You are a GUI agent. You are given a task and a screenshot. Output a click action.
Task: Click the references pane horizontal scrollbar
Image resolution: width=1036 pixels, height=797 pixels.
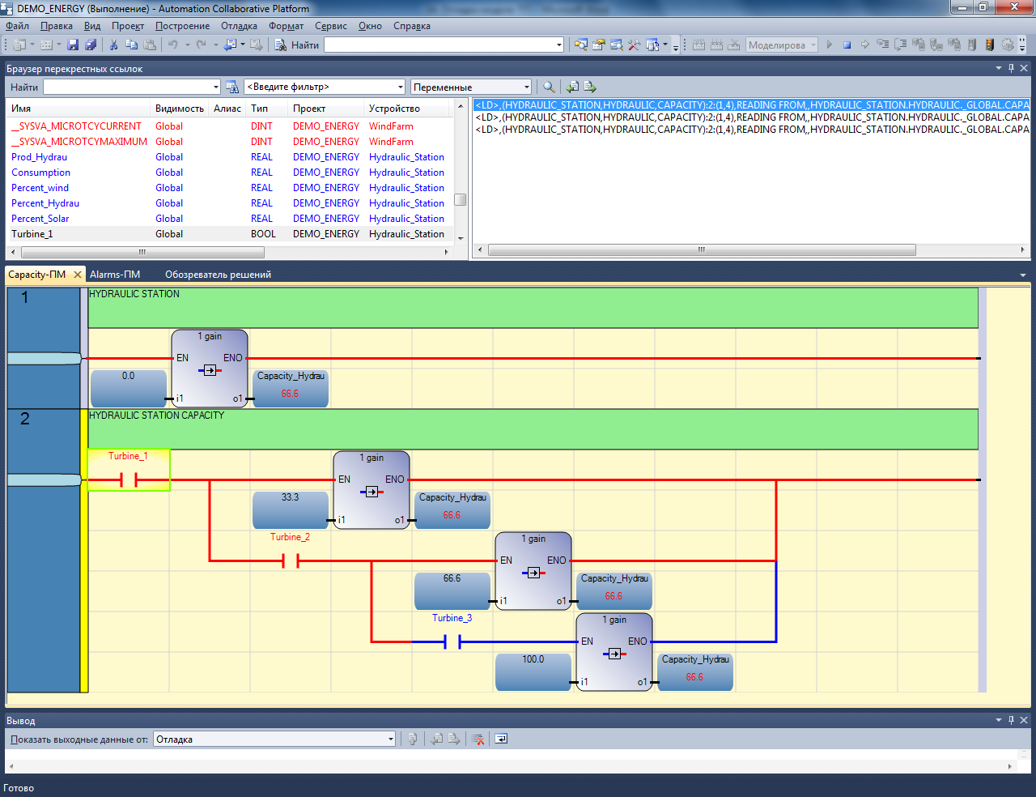702,249
